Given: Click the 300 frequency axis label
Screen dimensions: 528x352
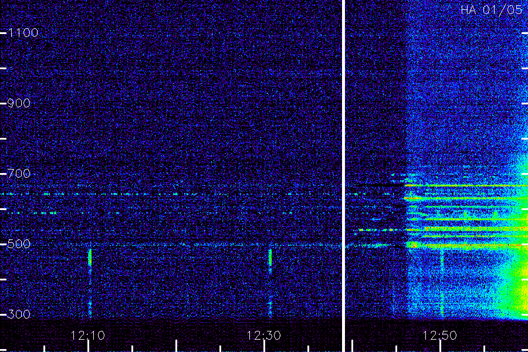Looking at the screenshot, I should point(19,314).
